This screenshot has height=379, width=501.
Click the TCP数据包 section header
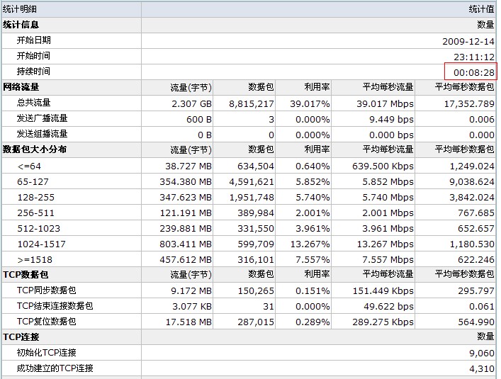click(26, 274)
